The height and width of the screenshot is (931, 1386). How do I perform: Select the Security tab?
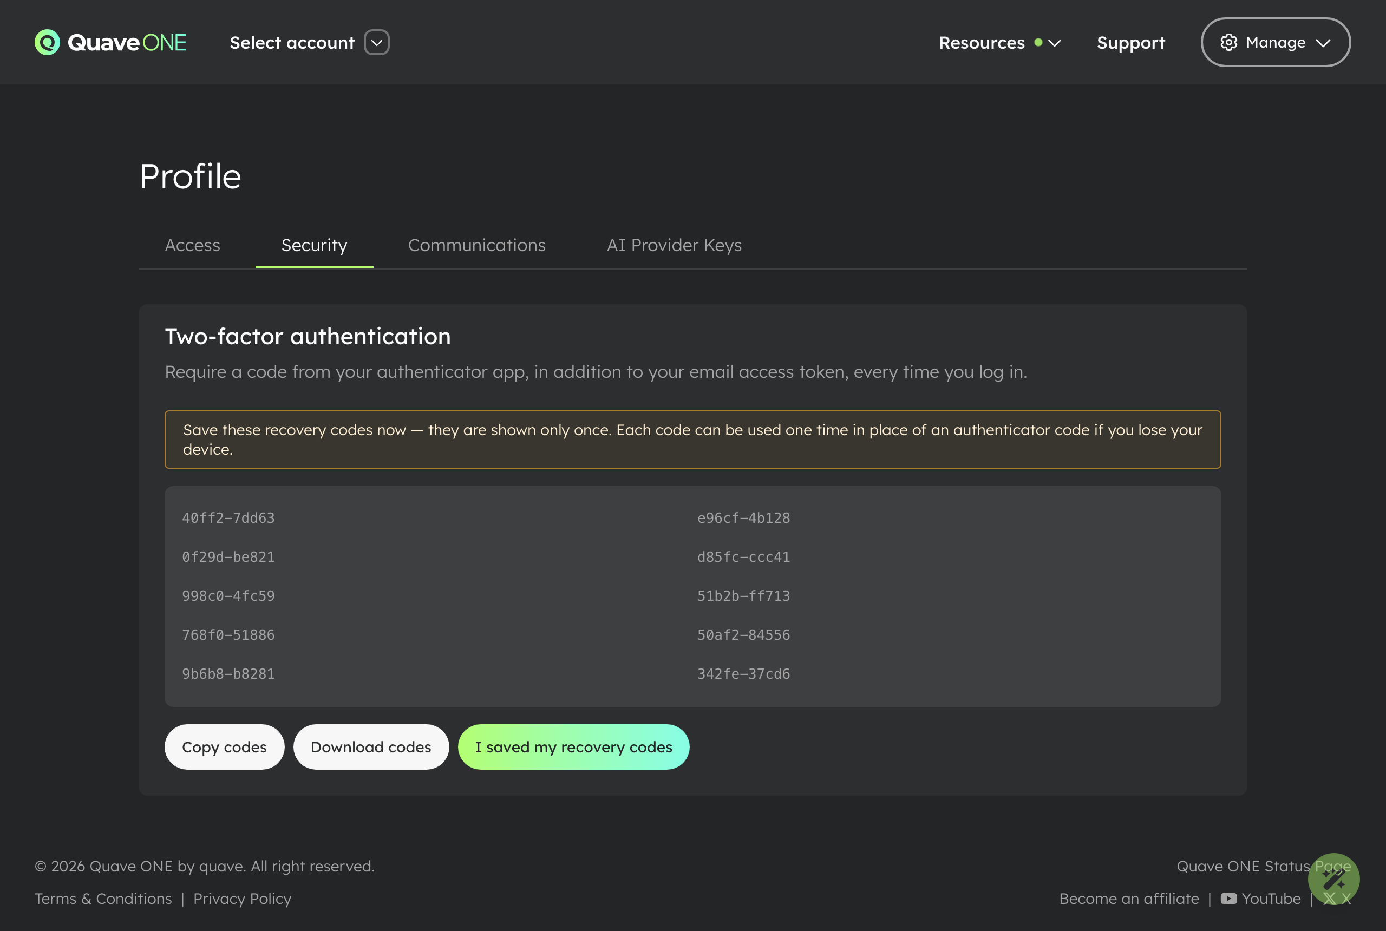314,245
